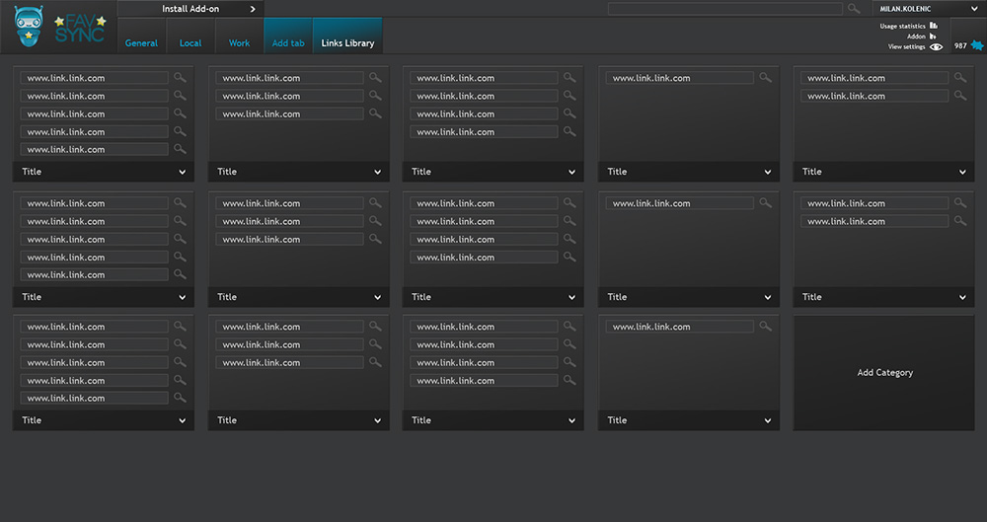Click the magnifier beside the last link in the bottom-left category

[180, 398]
